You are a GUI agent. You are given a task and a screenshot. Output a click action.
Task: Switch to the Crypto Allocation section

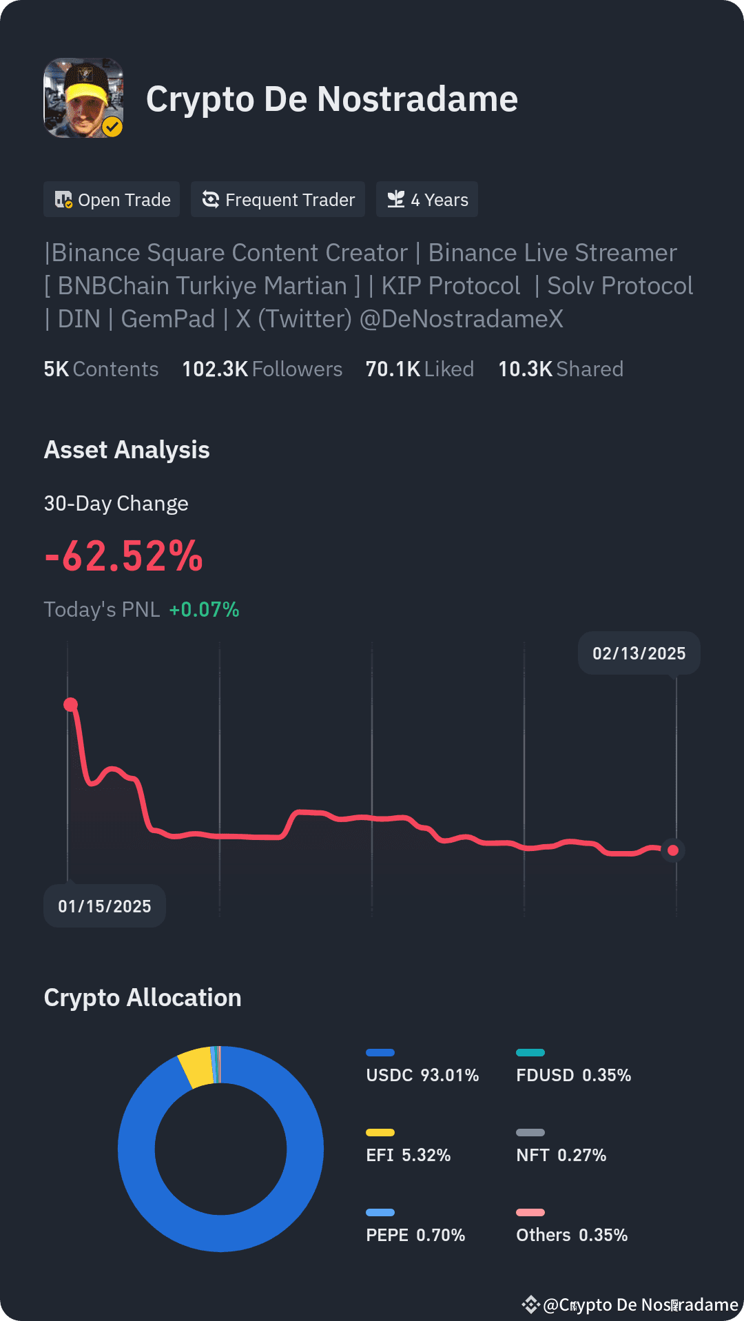142,997
